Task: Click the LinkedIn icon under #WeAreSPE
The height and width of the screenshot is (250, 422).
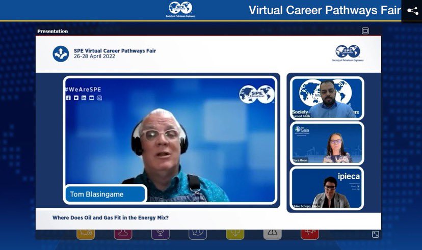Action: coord(84,98)
